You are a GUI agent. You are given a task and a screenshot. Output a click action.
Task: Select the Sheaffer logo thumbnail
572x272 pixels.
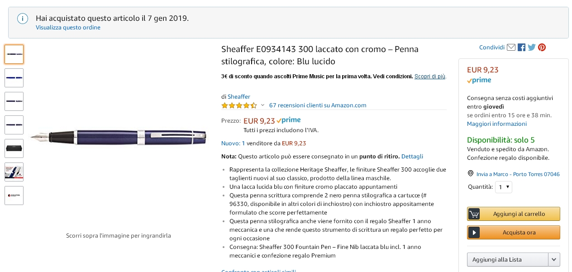14,196
